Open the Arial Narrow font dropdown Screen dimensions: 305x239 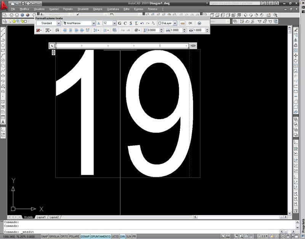click(94, 23)
